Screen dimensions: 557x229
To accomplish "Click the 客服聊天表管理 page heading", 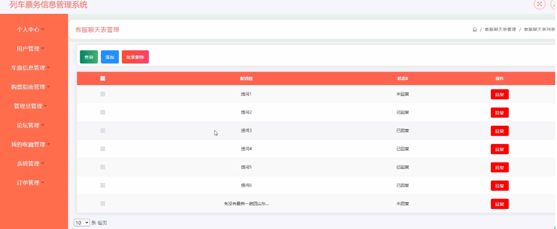I will pos(97,29).
